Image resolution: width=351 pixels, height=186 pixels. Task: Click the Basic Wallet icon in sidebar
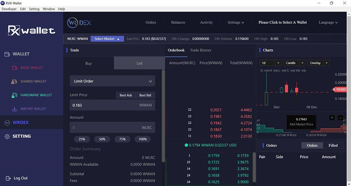coord(14,68)
